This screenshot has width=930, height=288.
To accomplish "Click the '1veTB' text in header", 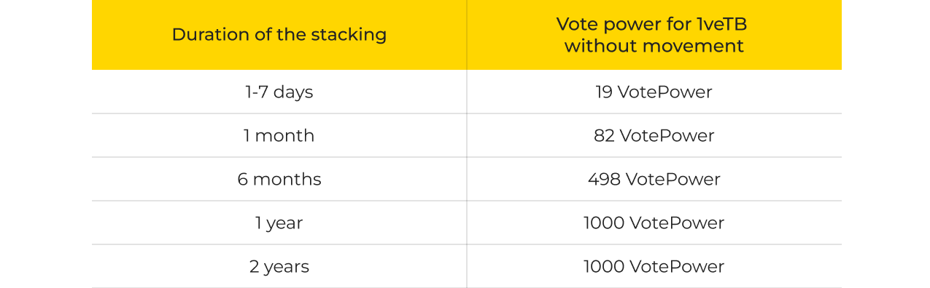I will pos(721,24).
